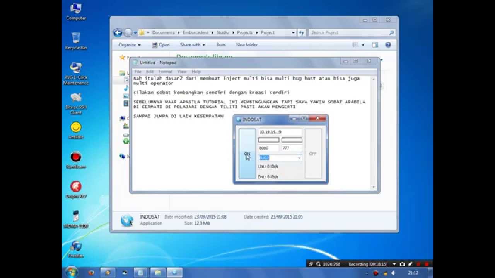Viewport: 495px width, 278px height.
Task: Open Notepad Edit menu
Action: (150, 71)
